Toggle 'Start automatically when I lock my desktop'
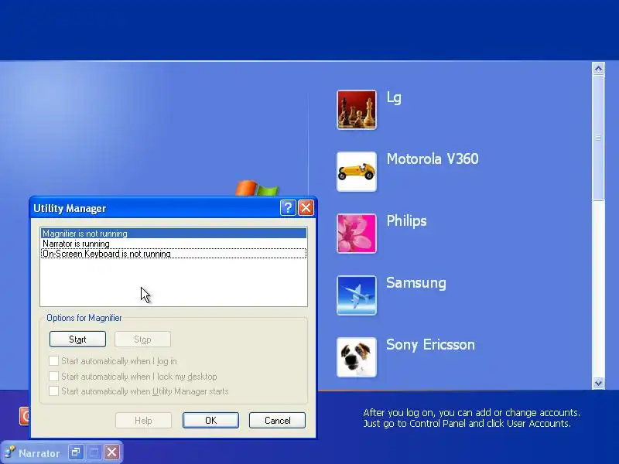The height and width of the screenshot is (464, 619). click(53, 377)
